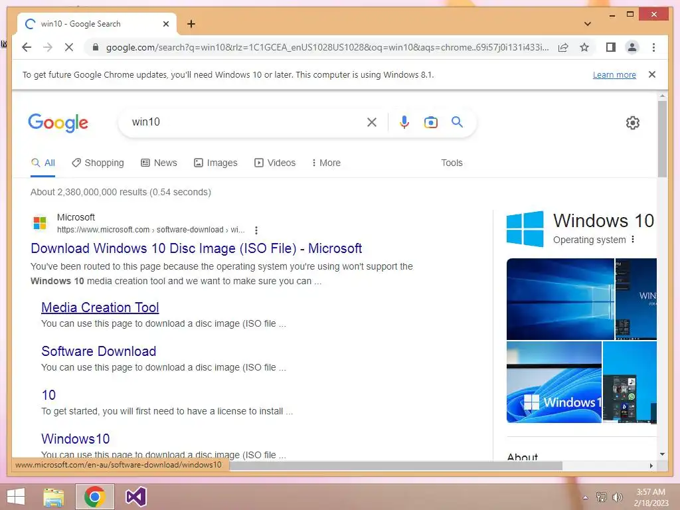Open the sitelink titled 10
Screen dimensions: 680x510
[x=48, y=395]
